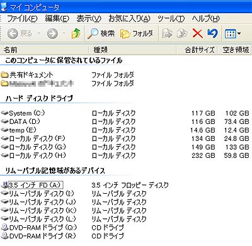Image resolution: width=252 pixels, height=246 pixels.
Task: Open Forward button history dropdown arrow
Action: coord(64,33)
